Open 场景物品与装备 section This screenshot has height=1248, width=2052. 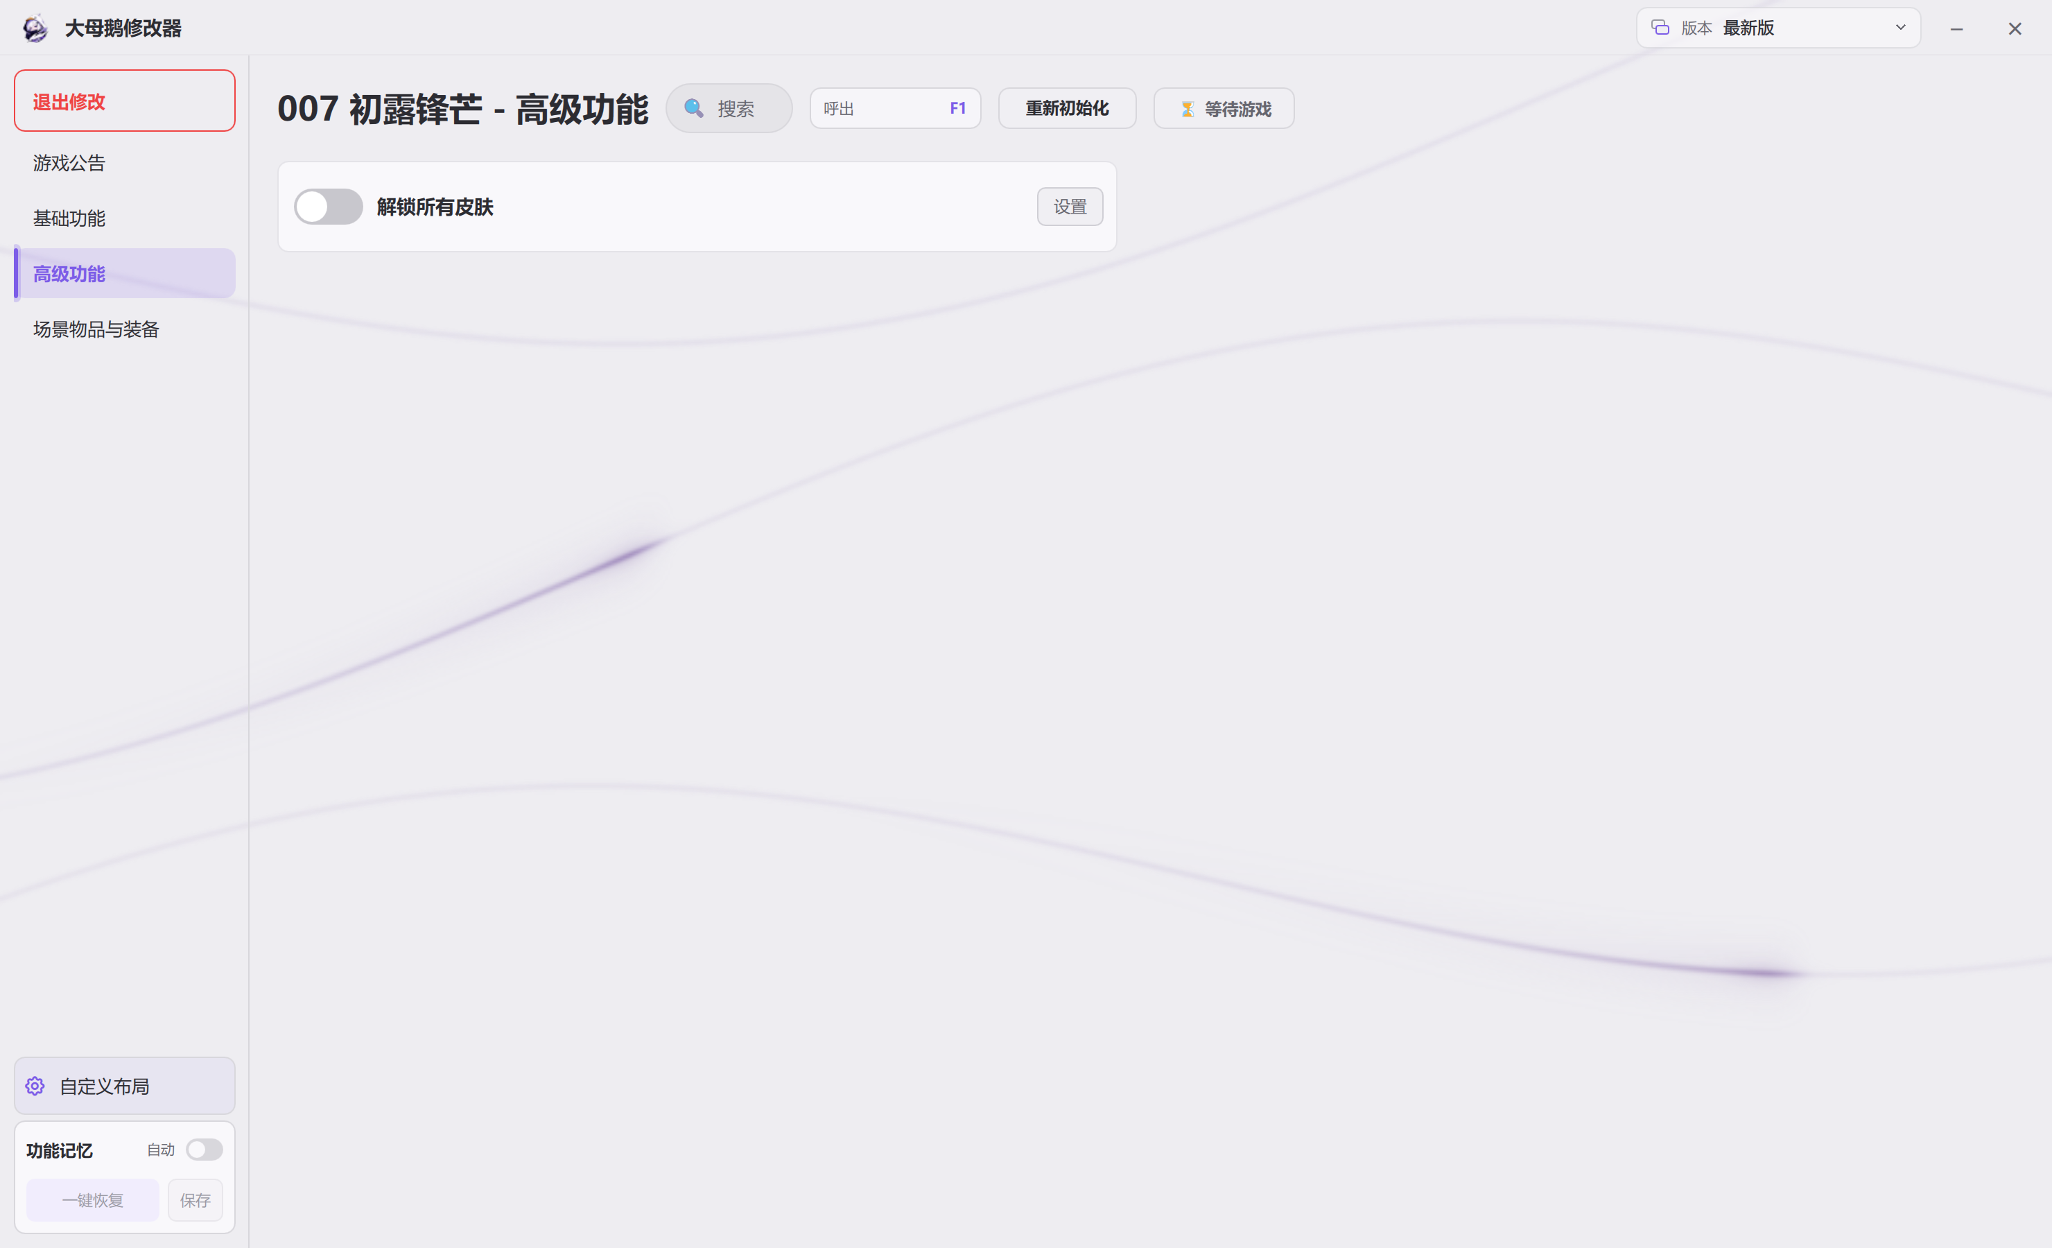coord(125,329)
